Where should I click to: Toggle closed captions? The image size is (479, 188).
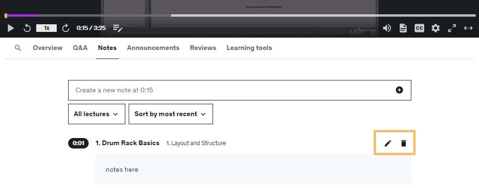coord(419,28)
